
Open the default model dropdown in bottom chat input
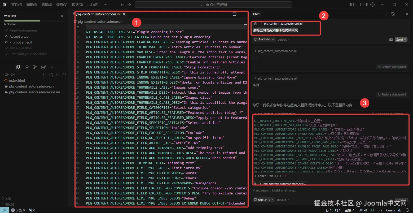(x=284, y=200)
